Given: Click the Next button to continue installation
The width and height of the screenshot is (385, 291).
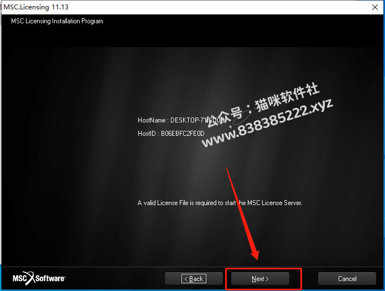Looking at the screenshot, I should point(260,278).
